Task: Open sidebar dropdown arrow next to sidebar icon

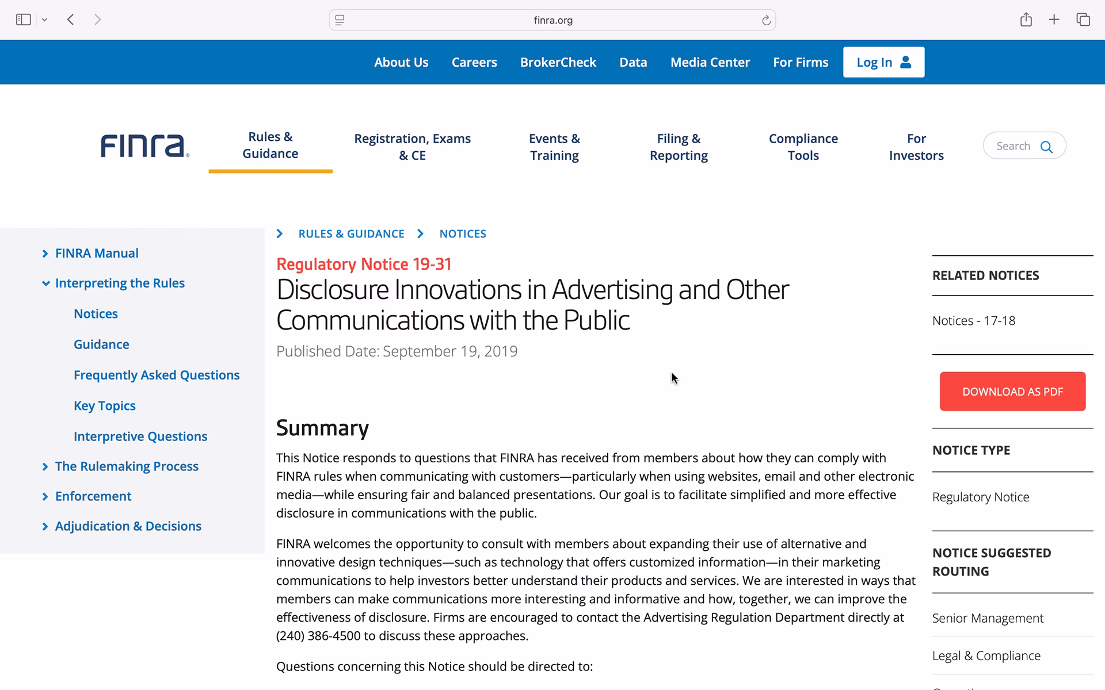Action: pyautogui.click(x=44, y=20)
